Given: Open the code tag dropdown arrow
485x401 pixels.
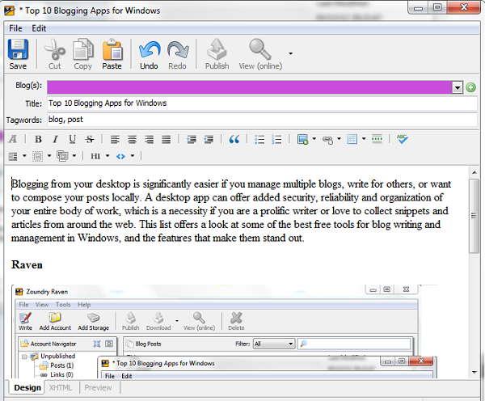Looking at the screenshot, I should point(132,156).
